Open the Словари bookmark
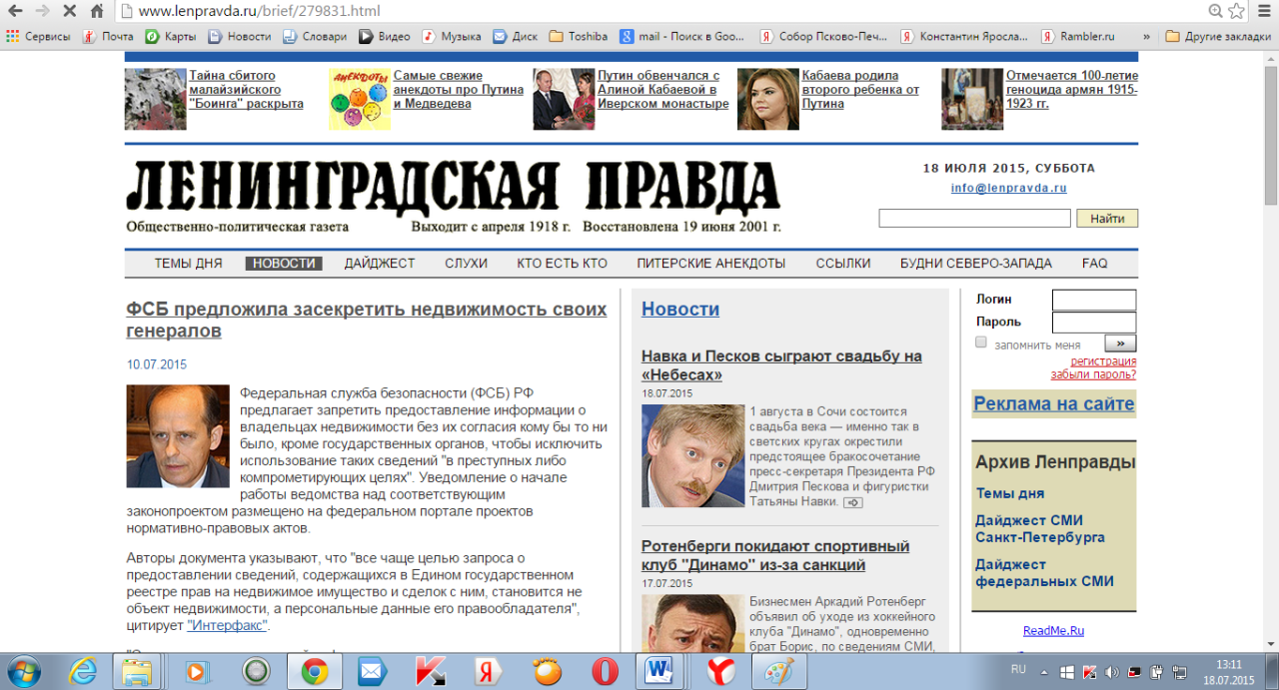Image resolution: width=1279 pixels, height=690 pixels. (315, 36)
